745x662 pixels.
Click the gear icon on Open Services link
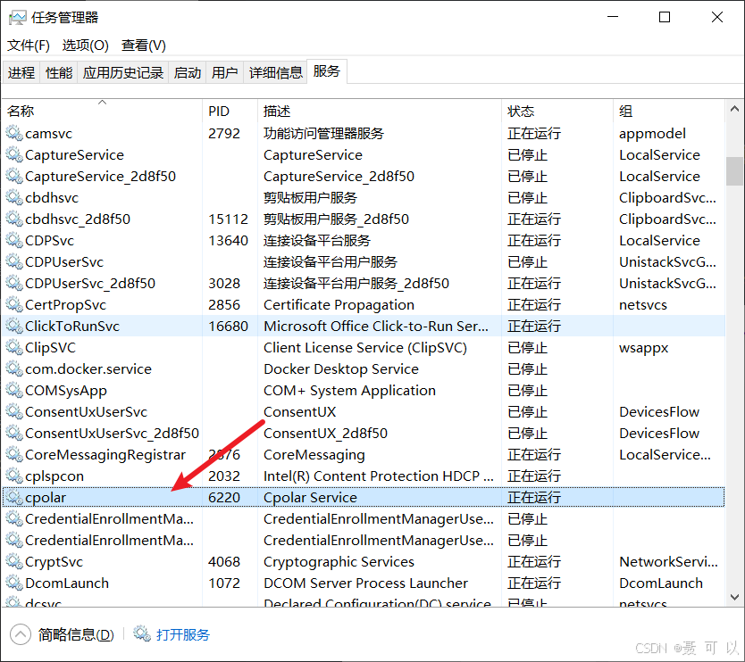tap(142, 633)
